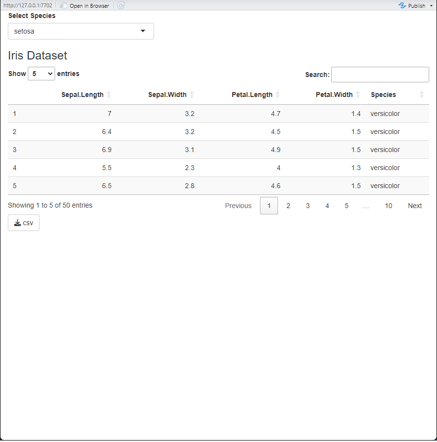Select page 3 in pagination
This screenshot has height=442, width=437.
[x=308, y=206]
